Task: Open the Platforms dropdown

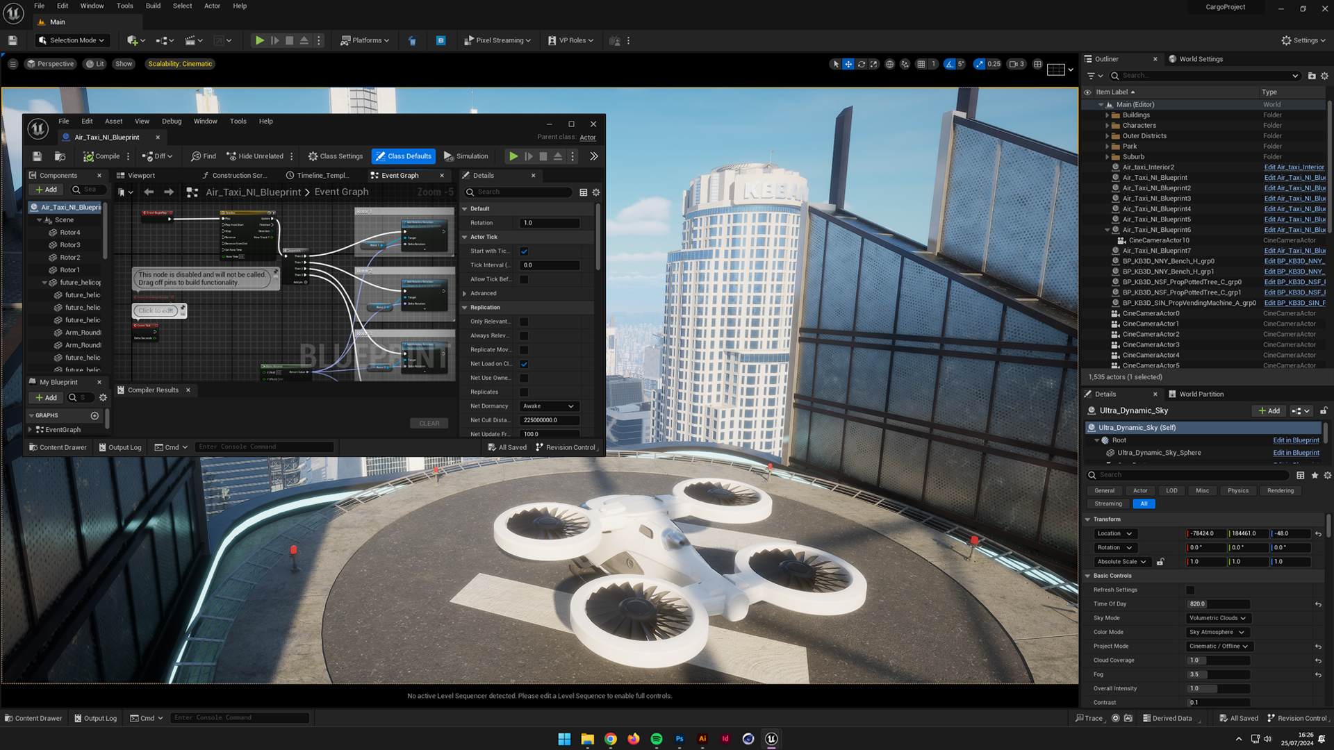Action: click(x=365, y=40)
